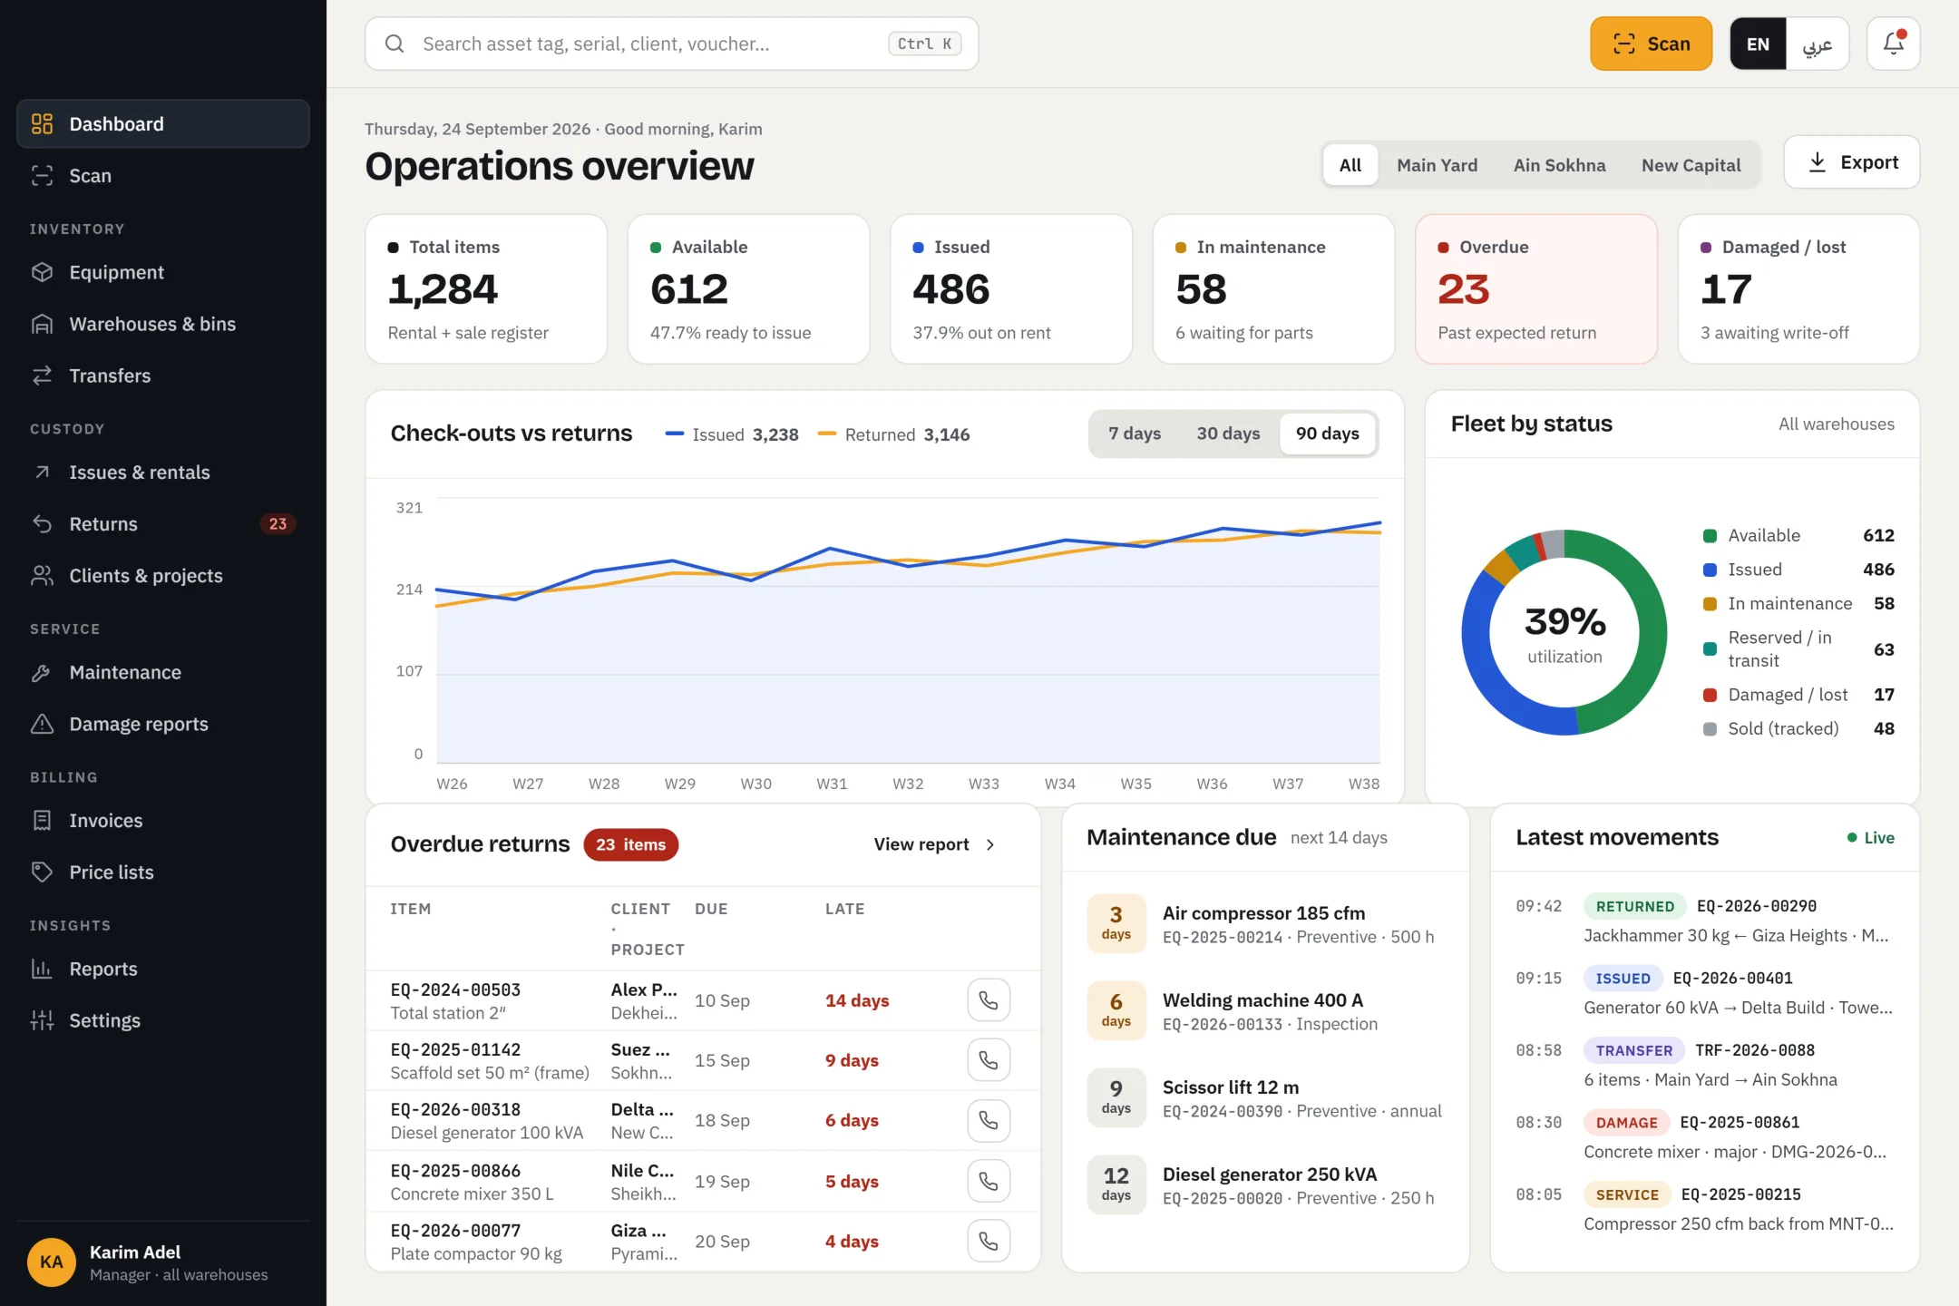Select 7 days chart range
Image resolution: width=1959 pixels, height=1306 pixels.
[x=1135, y=434]
